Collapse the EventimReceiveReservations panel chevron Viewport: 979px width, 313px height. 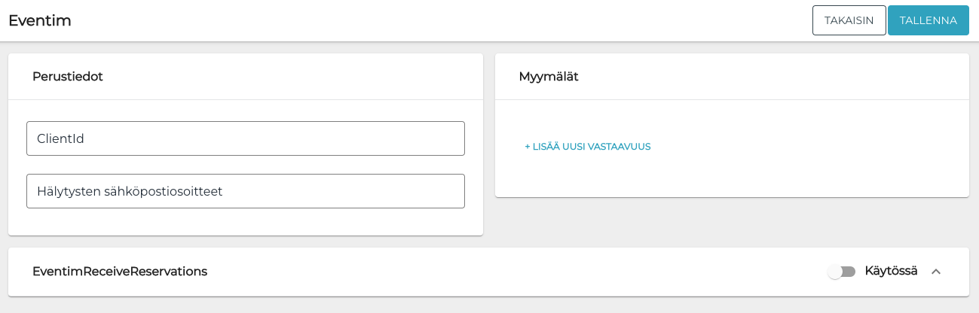936,272
